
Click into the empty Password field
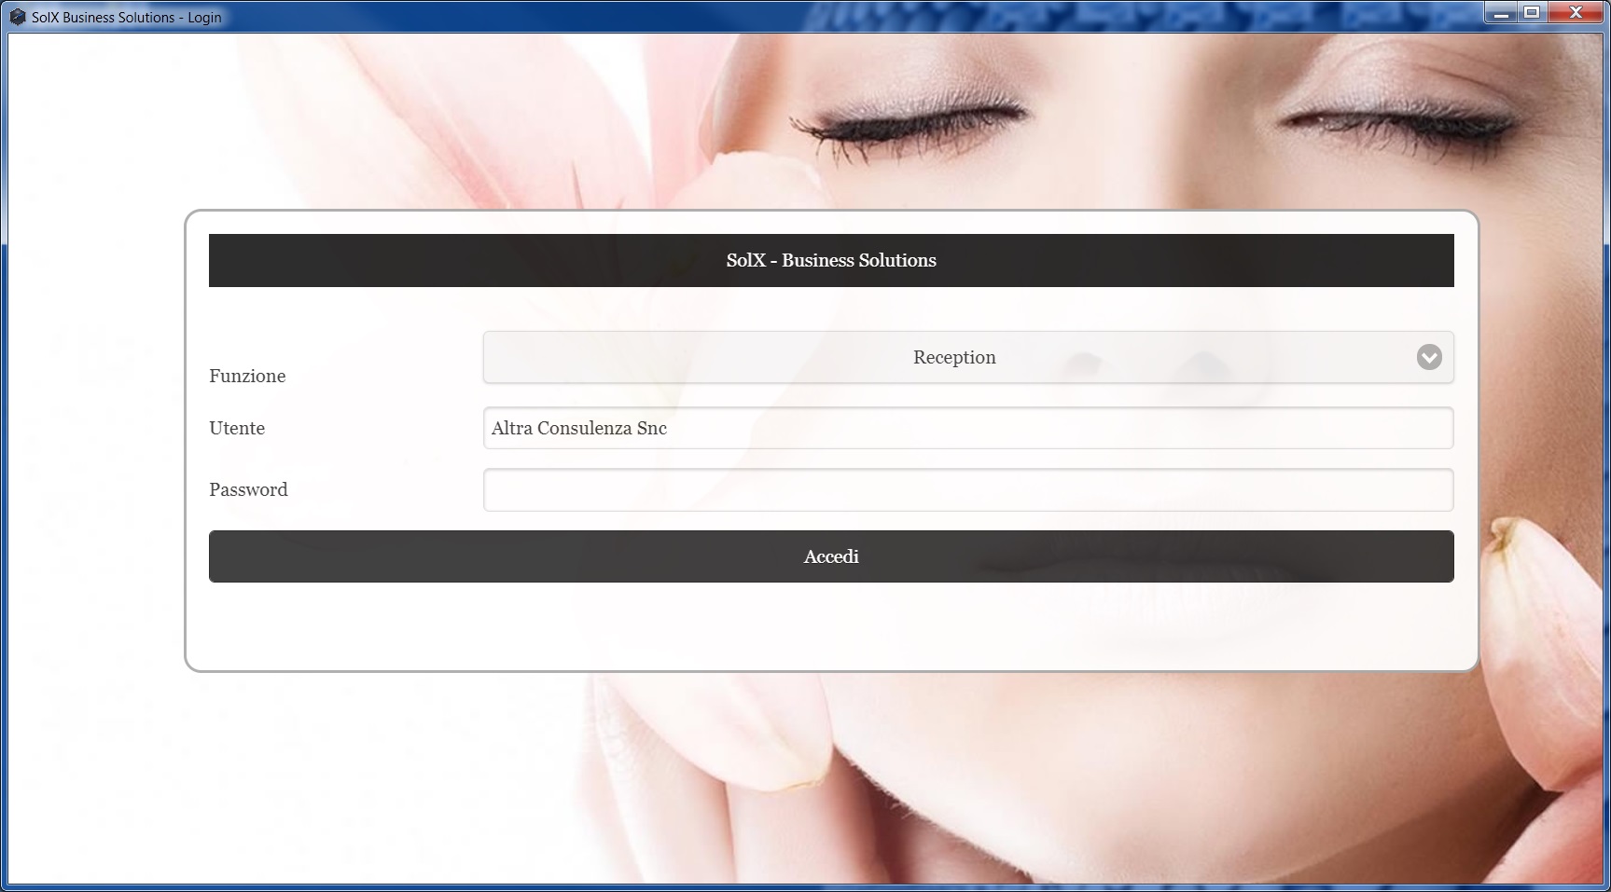(966, 490)
